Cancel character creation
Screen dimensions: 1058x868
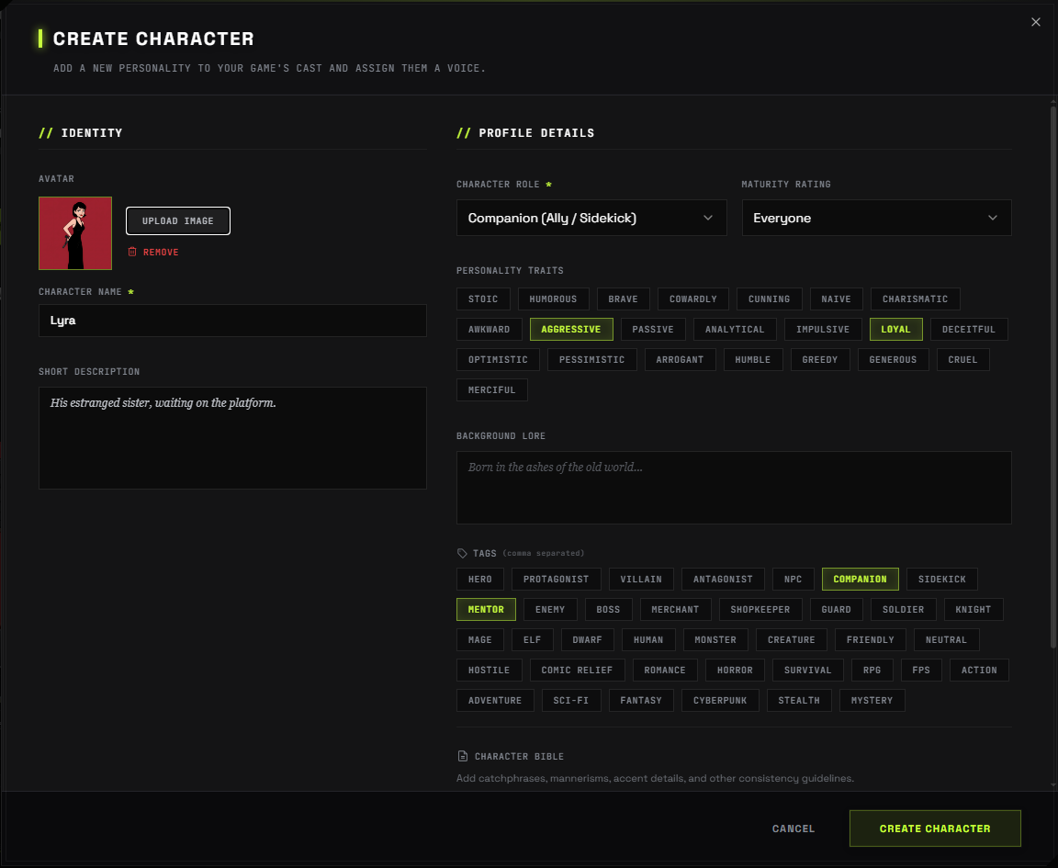click(x=793, y=829)
